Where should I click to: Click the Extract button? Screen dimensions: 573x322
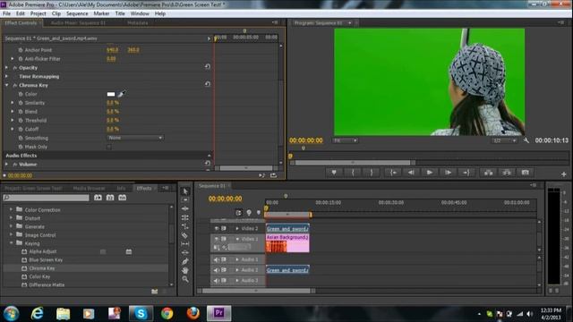click(x=507, y=173)
